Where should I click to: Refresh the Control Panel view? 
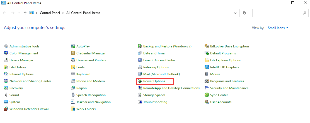(244, 13)
